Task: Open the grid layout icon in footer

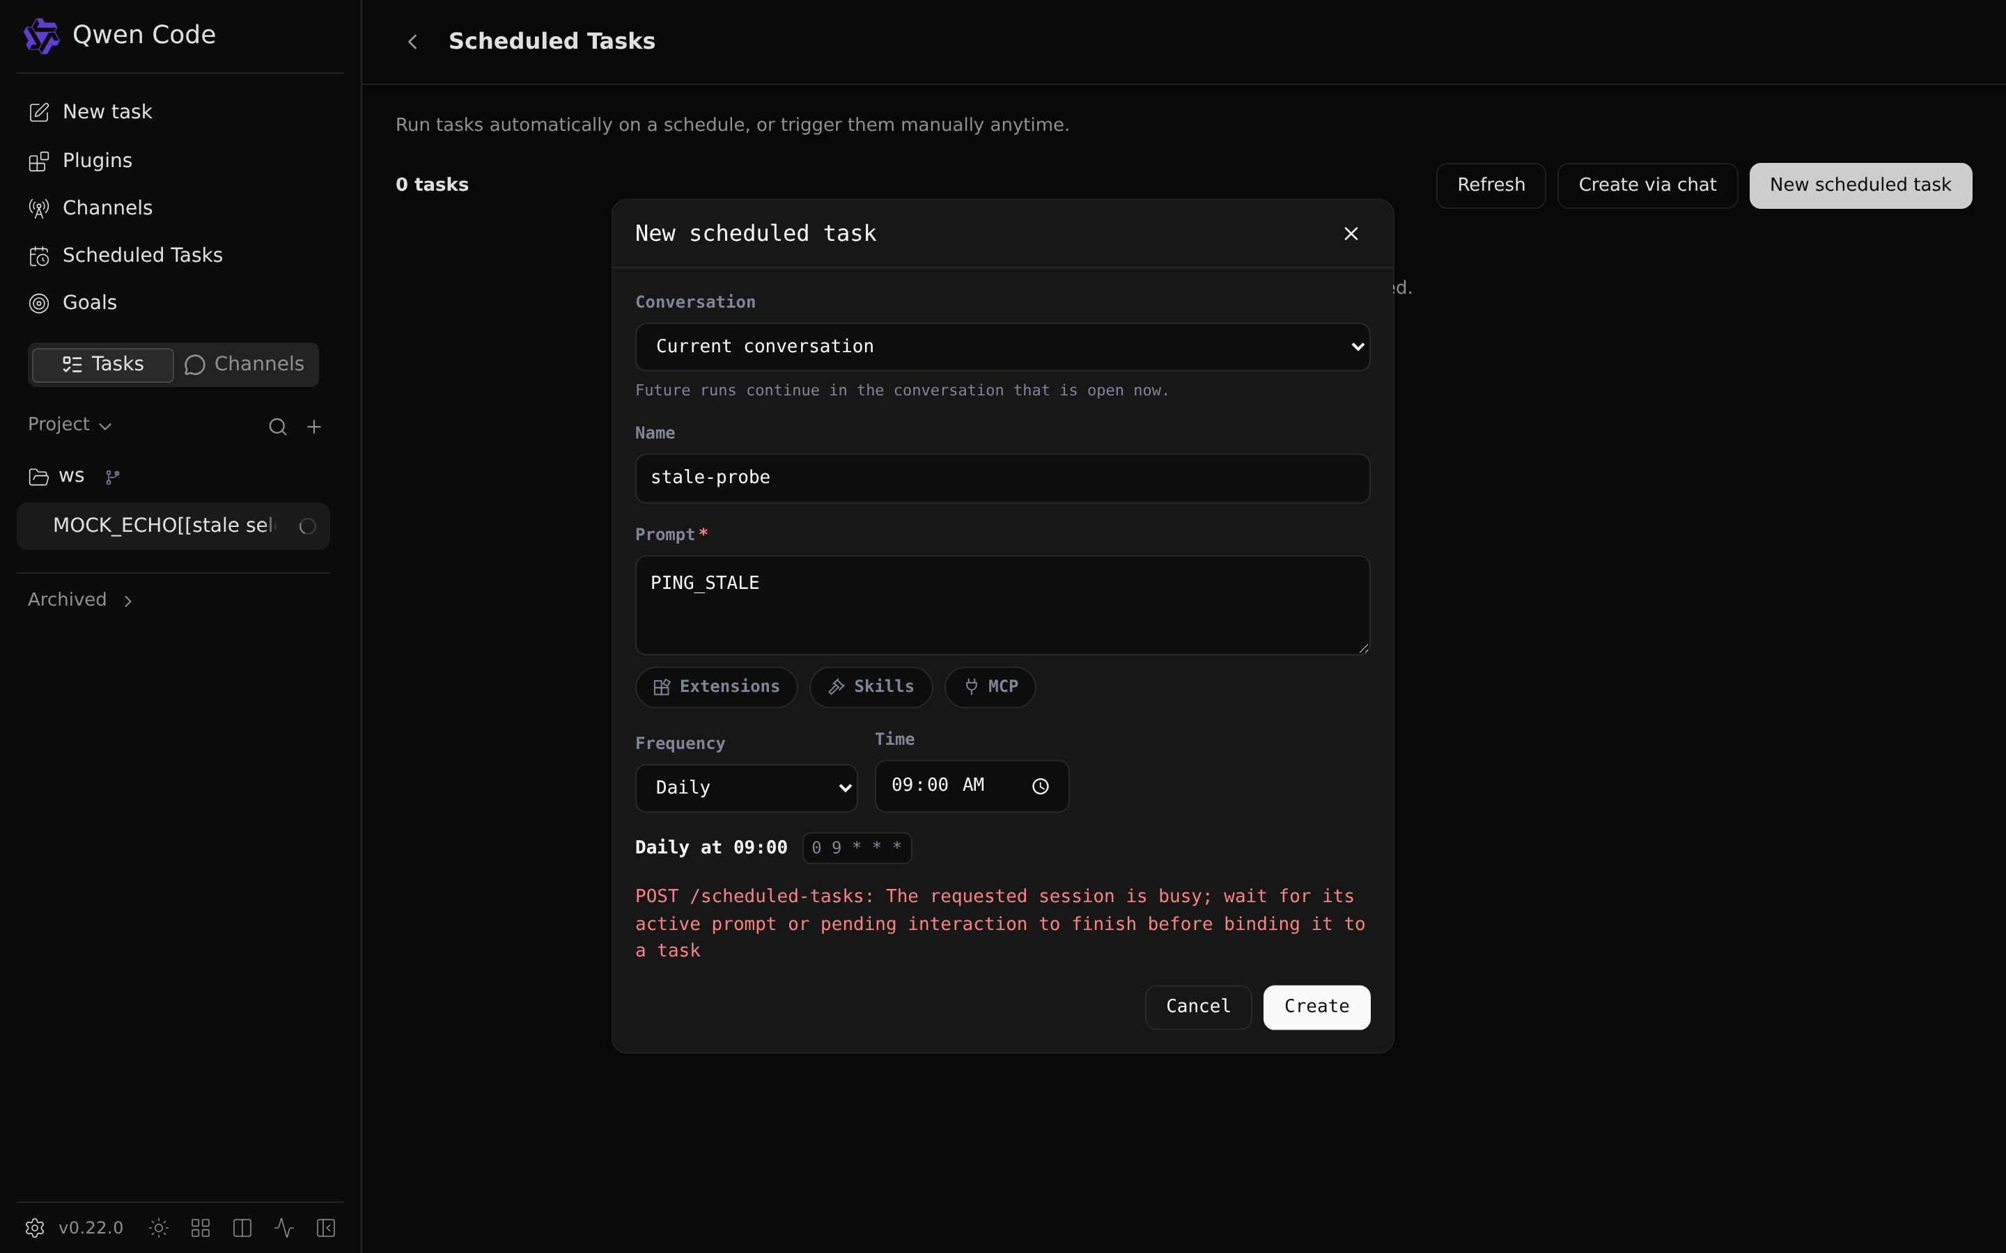Action: tap(201, 1227)
